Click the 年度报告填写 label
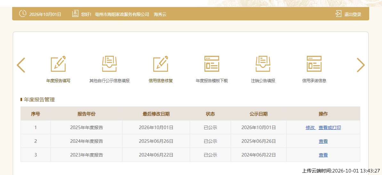The width and height of the screenshot is (382, 175). 58,81
